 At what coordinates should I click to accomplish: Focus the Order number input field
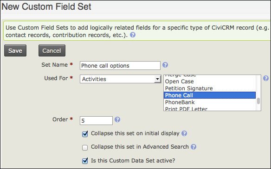pos(96,120)
